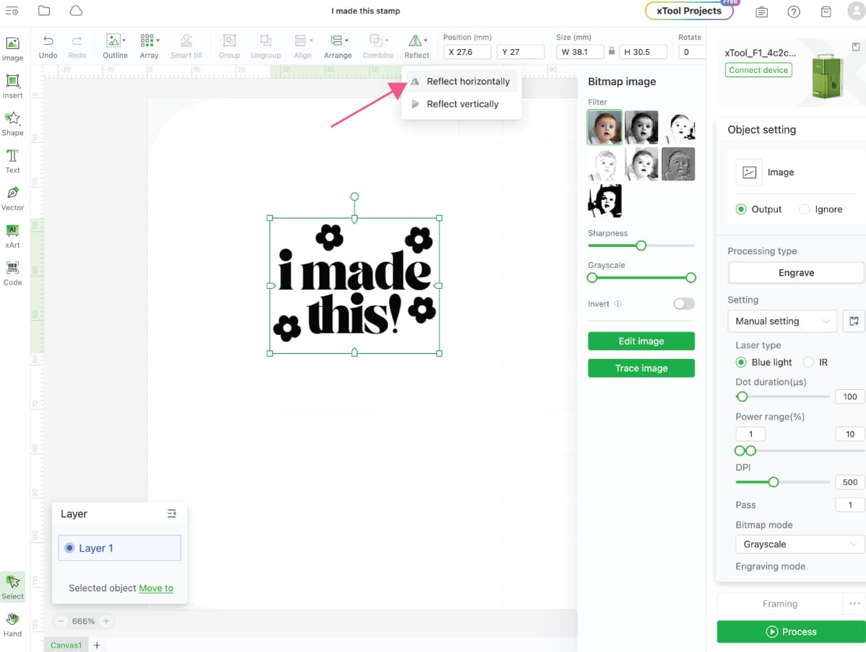The width and height of the screenshot is (866, 652).
Task: Switch to the Hand pan tool
Action: (x=12, y=624)
